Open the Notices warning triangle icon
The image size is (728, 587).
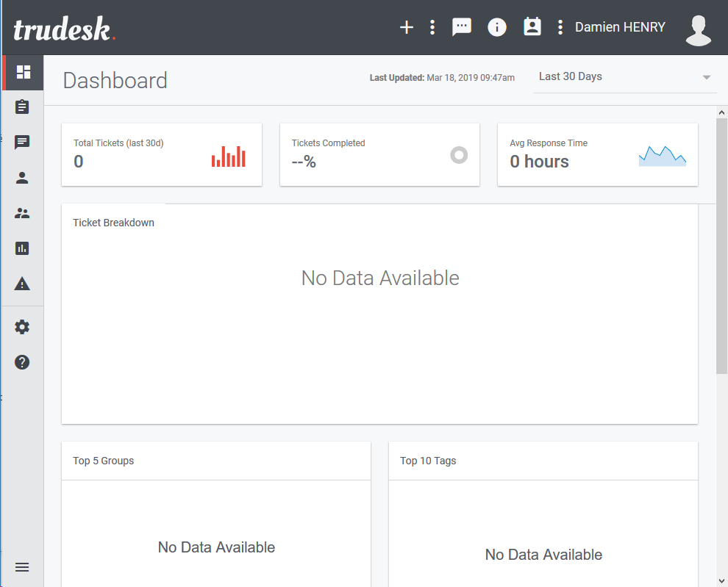pyautogui.click(x=22, y=284)
